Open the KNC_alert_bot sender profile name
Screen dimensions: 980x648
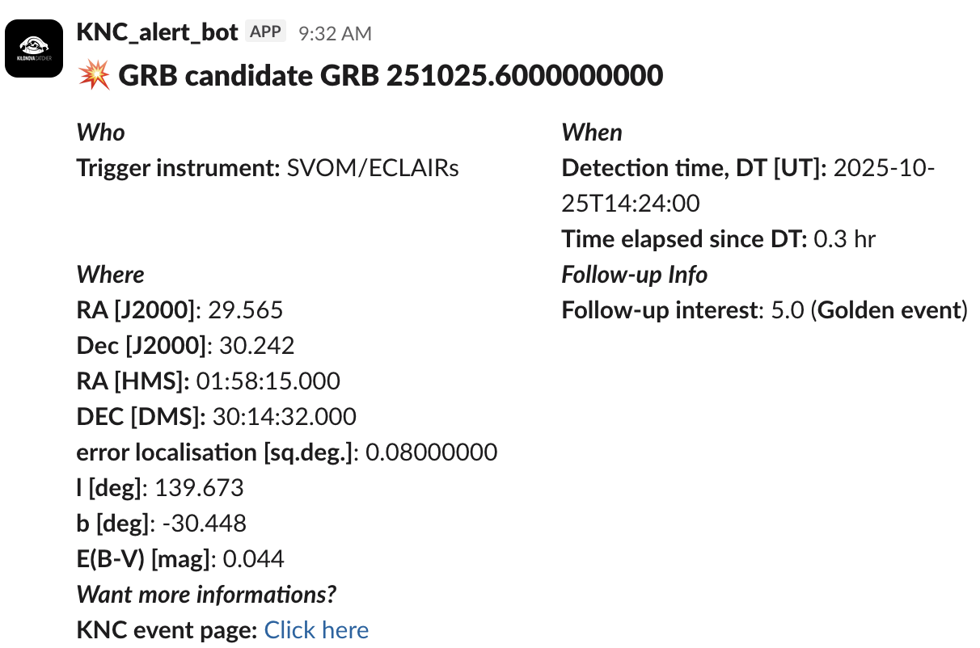[157, 32]
